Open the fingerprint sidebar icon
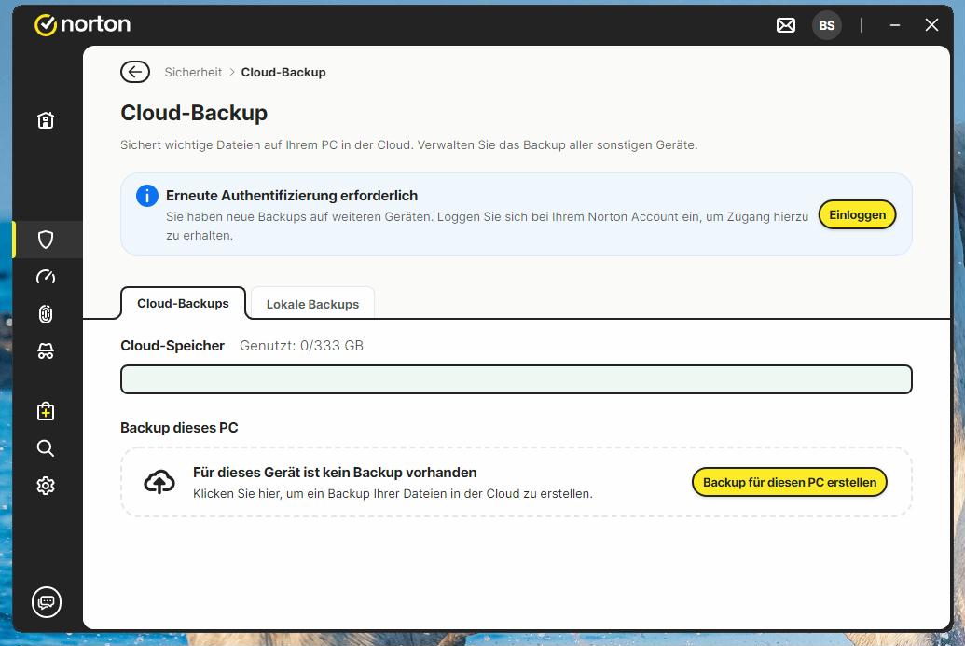The height and width of the screenshot is (646, 965). pyautogui.click(x=46, y=314)
